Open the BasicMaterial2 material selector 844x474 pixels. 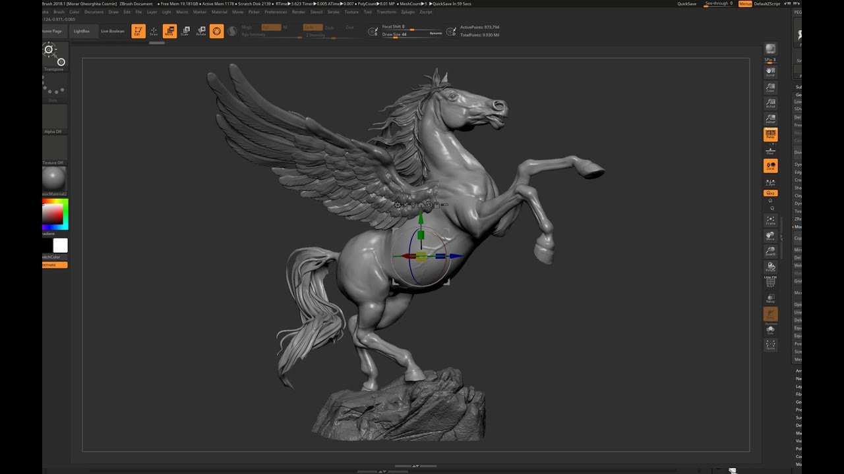click(x=54, y=181)
